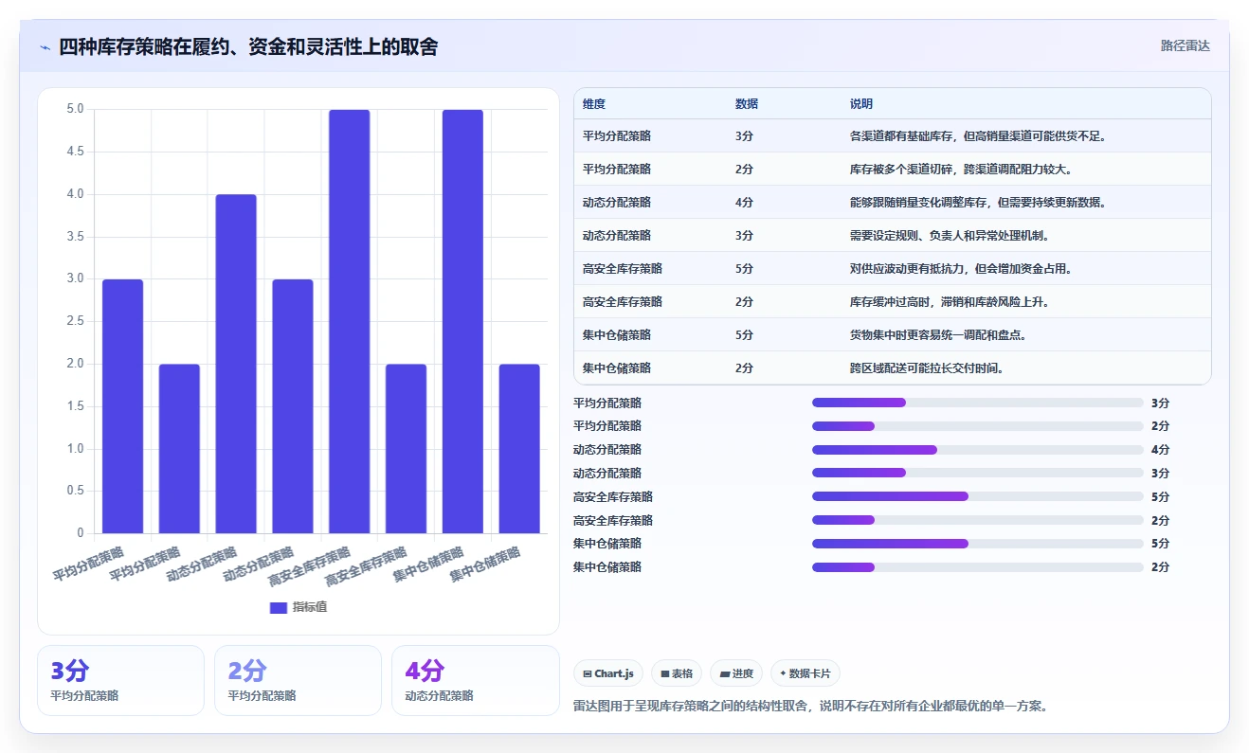Image resolution: width=1249 pixels, height=753 pixels.
Task: Click the 集中仓储策略 chart bar at 5.0
Action: coord(462,321)
